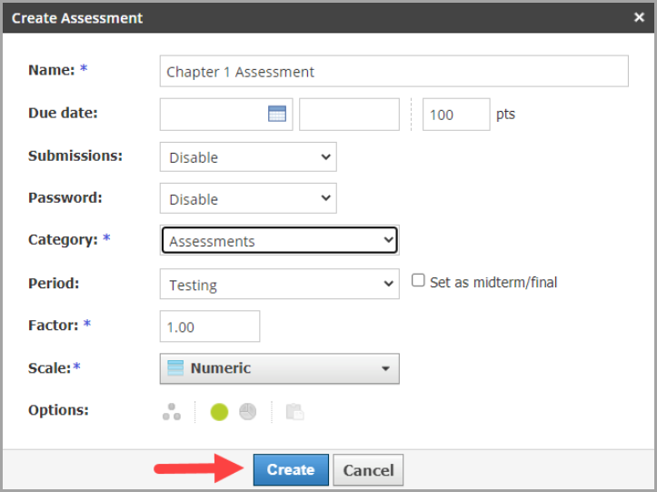This screenshot has height=492, width=657.
Task: Enable Set as midterm/final checkbox
Action: [418, 281]
